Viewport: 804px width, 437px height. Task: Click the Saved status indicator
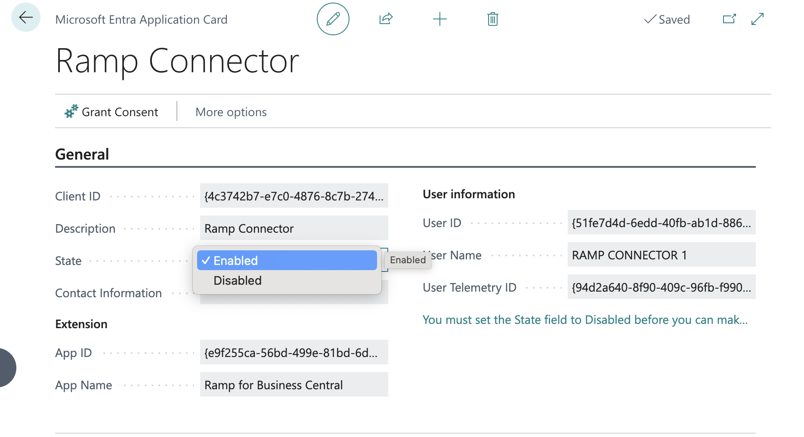coord(667,19)
